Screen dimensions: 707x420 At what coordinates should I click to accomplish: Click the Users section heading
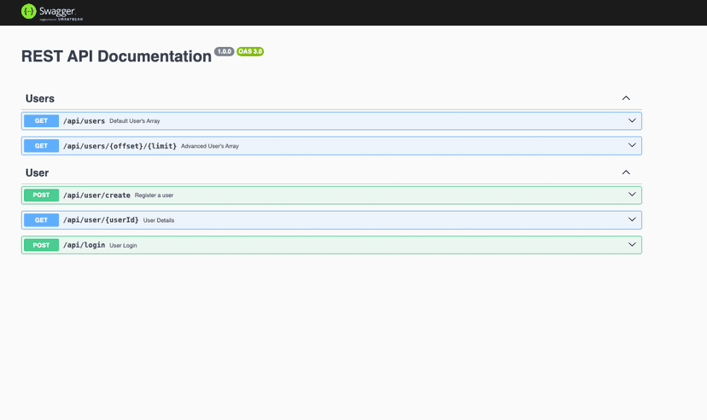(40, 99)
